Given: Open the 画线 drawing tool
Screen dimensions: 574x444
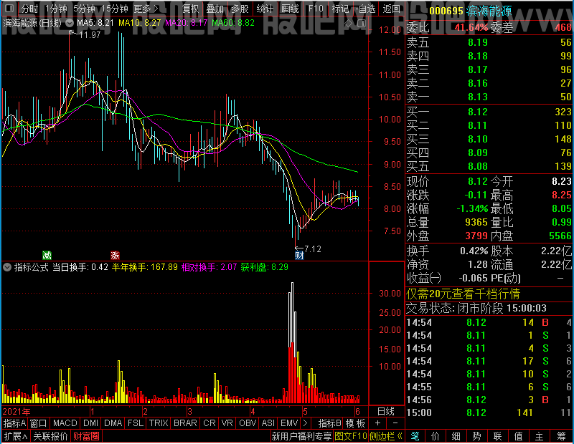Looking at the screenshot, I should [290, 9].
